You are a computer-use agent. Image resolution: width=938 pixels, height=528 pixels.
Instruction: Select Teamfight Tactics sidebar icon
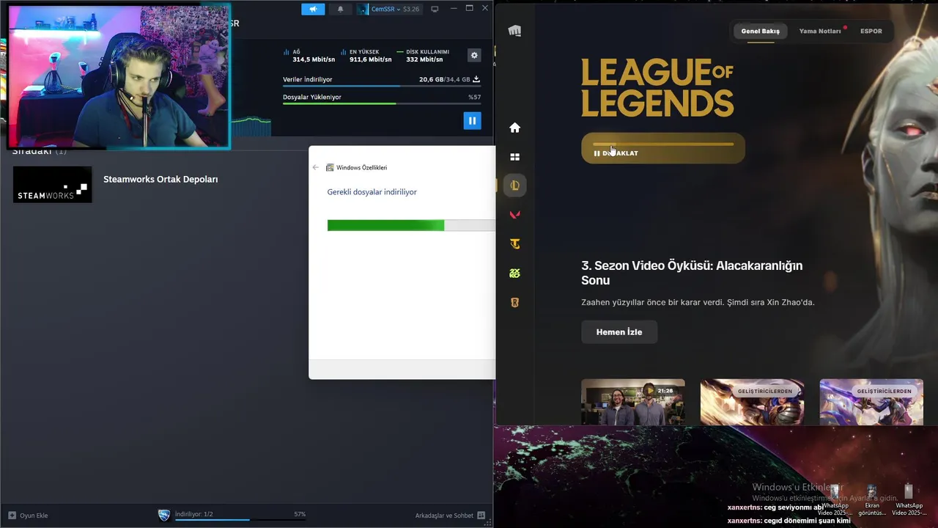[x=514, y=244]
